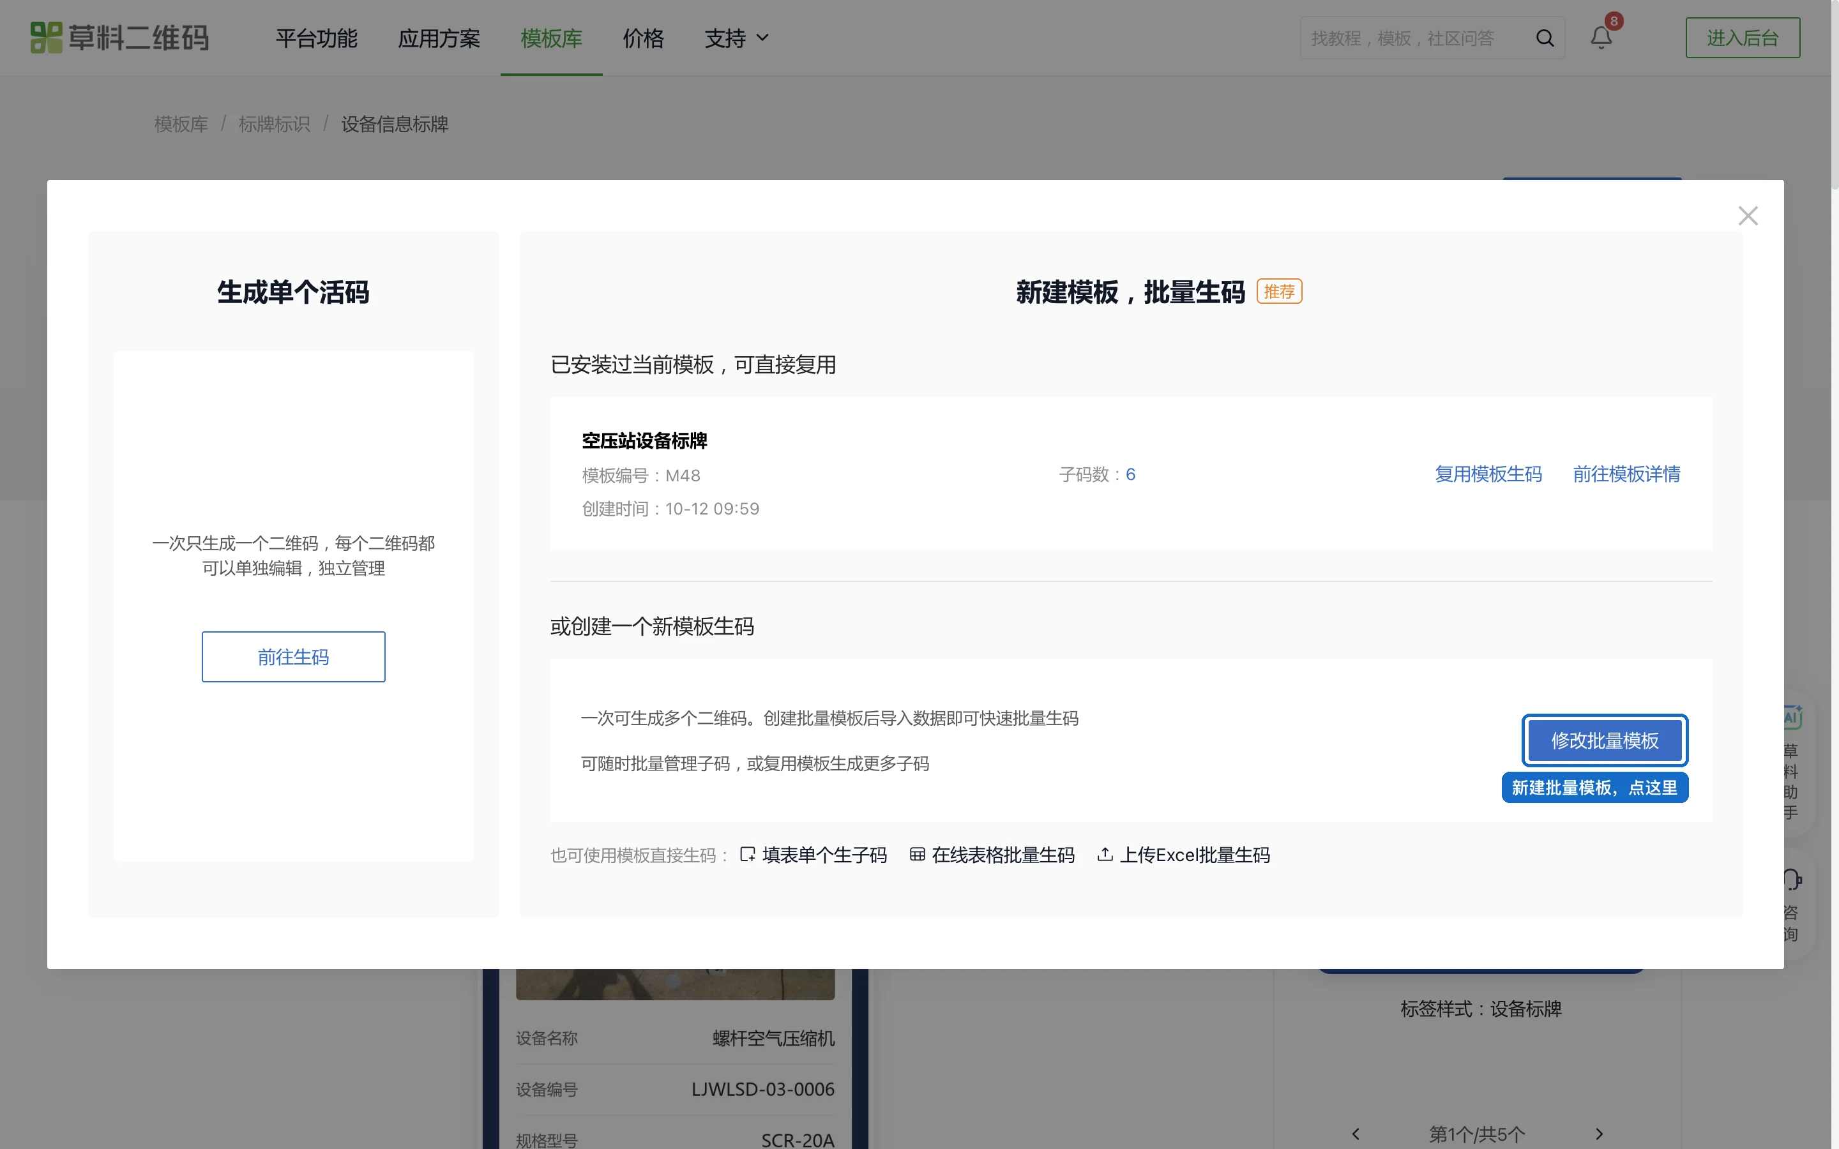Screen dimensions: 1839x1149
Task: Click the 标牌标识 breadcrumb
Action: [275, 124]
